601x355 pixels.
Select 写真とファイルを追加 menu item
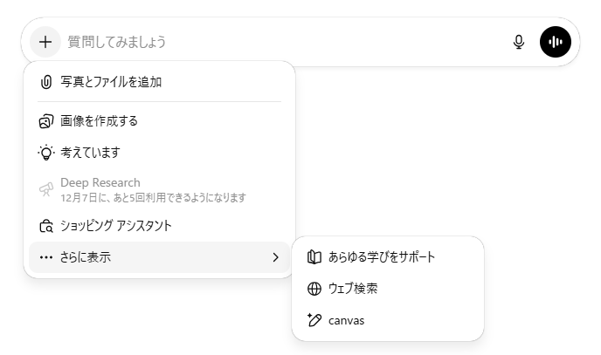pos(111,82)
